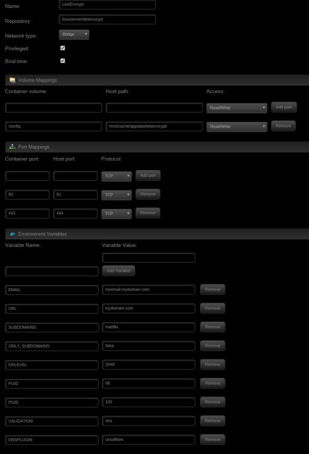Remove the /config volume mapping

coord(283,126)
